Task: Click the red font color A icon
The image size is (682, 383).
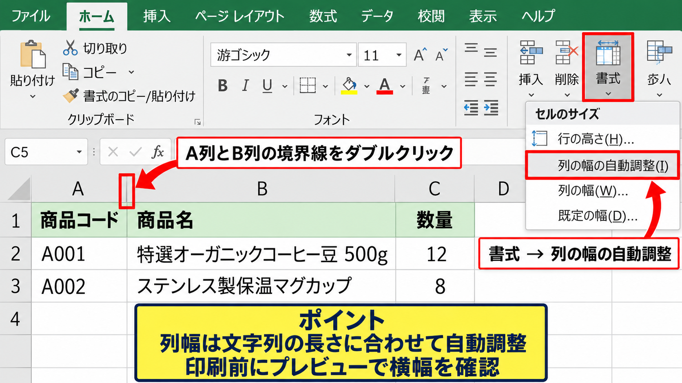Action: click(x=385, y=86)
